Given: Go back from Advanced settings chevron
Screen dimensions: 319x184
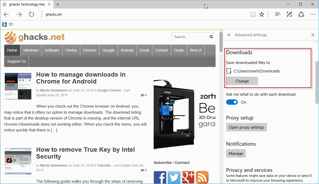Looking at the screenshot, I should pyautogui.click(x=229, y=35).
